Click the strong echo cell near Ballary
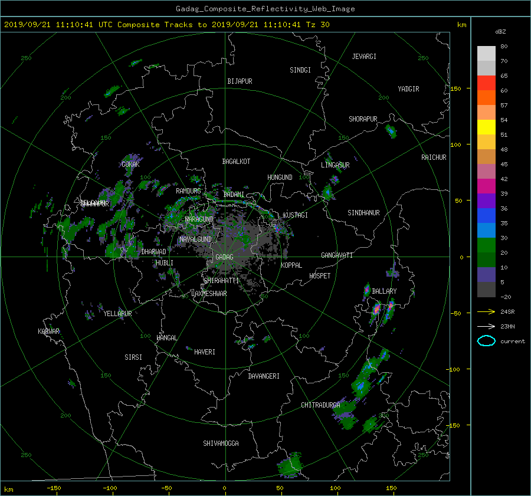 [376, 309]
